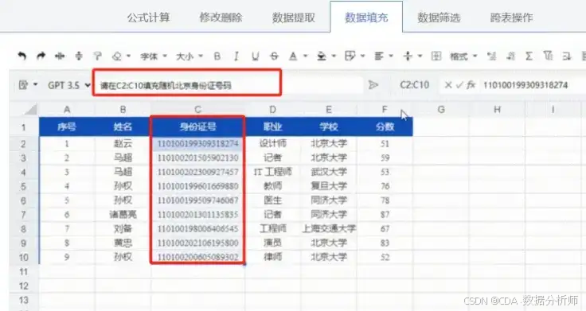Expand the arrow next to the document icon
Viewport: 586px width, 311px height.
point(36,85)
